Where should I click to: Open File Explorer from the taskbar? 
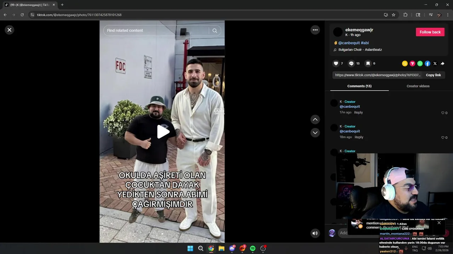pyautogui.click(x=222, y=248)
